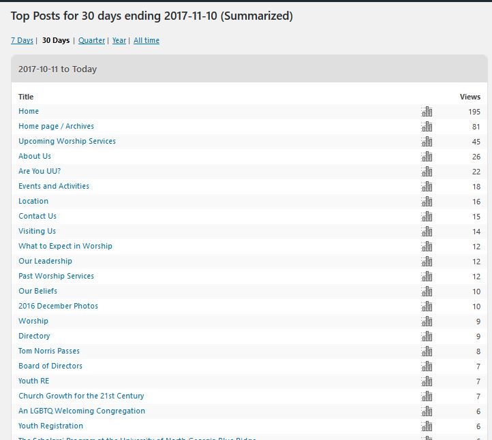Click Tom Norris Passes chart icon
The height and width of the screenshot is (440, 492).
pos(427,351)
